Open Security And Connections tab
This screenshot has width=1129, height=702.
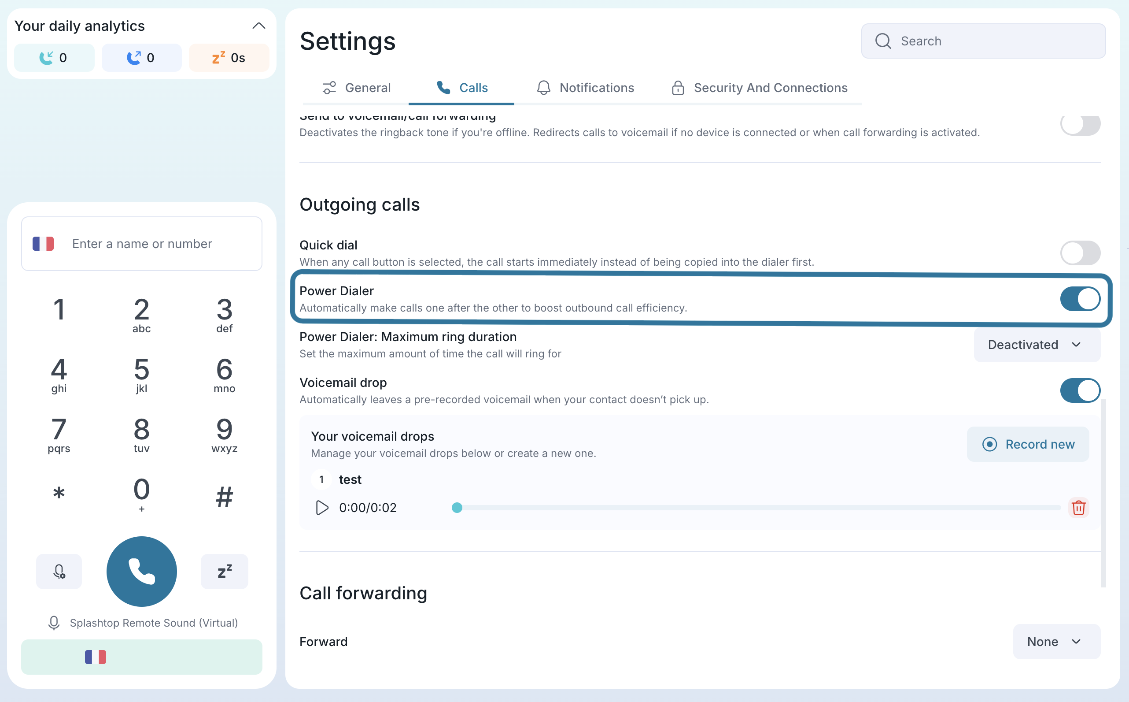[759, 88]
